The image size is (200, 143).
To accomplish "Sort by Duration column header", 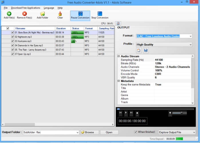I will coord(63,28).
